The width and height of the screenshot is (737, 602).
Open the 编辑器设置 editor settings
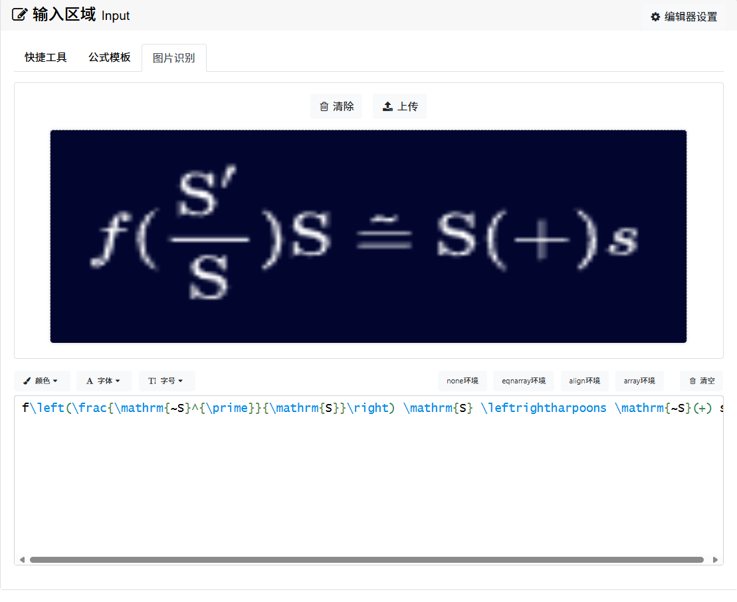[x=684, y=17]
